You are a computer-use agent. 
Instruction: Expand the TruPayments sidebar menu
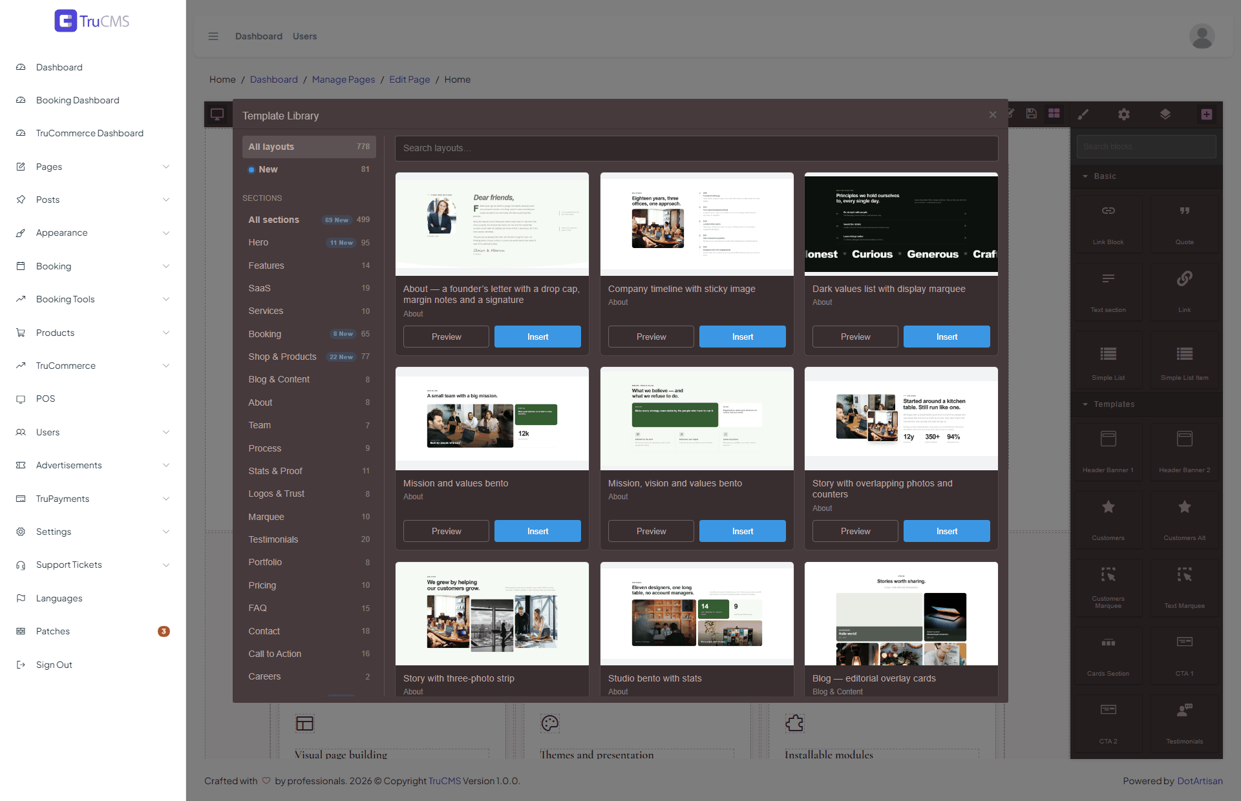pyautogui.click(x=93, y=499)
